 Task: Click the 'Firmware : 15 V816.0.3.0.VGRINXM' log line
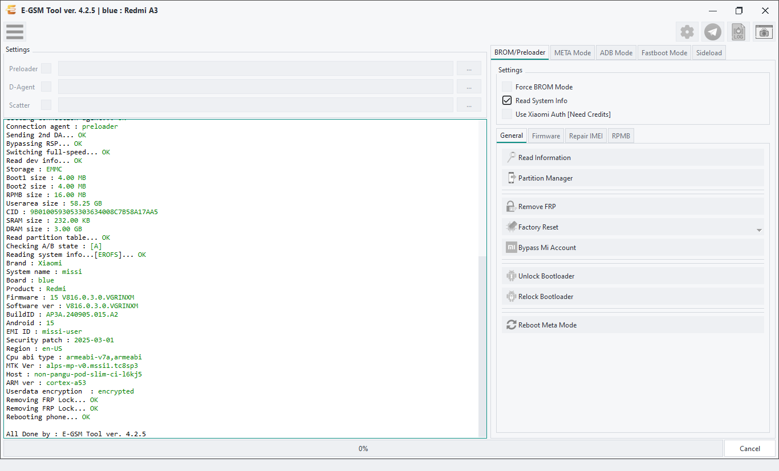[x=70, y=297]
